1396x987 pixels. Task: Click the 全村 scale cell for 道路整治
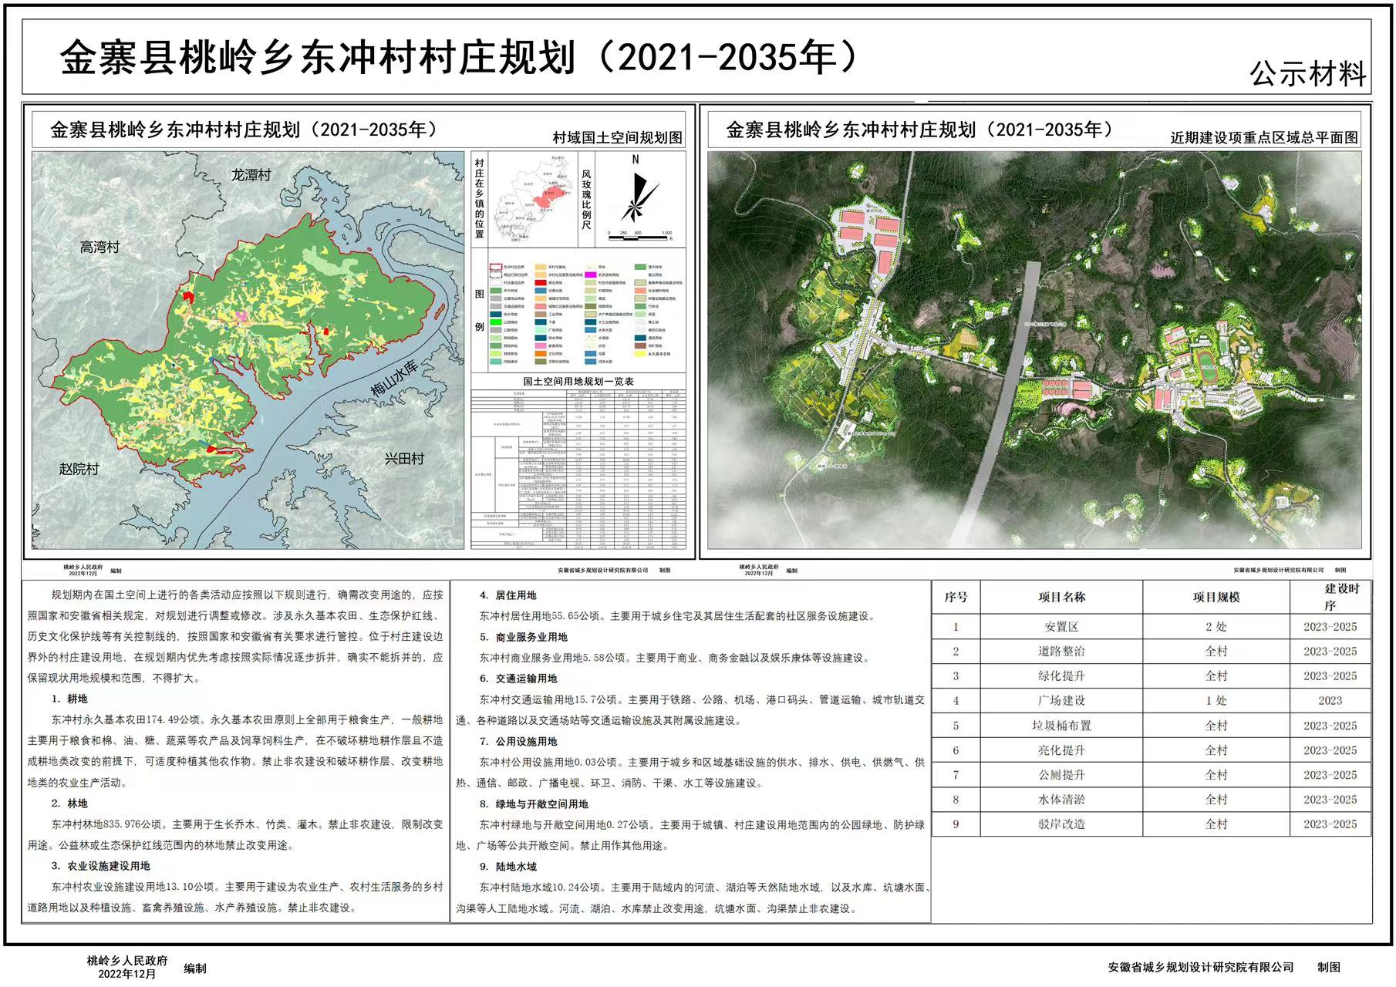coord(1216,652)
